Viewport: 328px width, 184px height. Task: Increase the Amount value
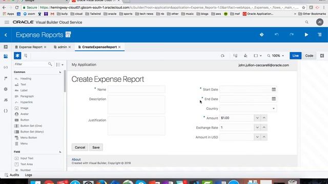264,118
